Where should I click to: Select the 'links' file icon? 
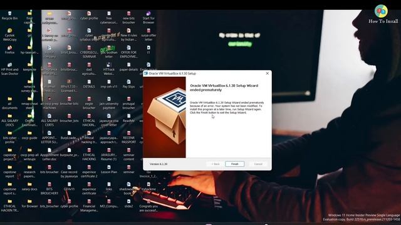(109, 186)
